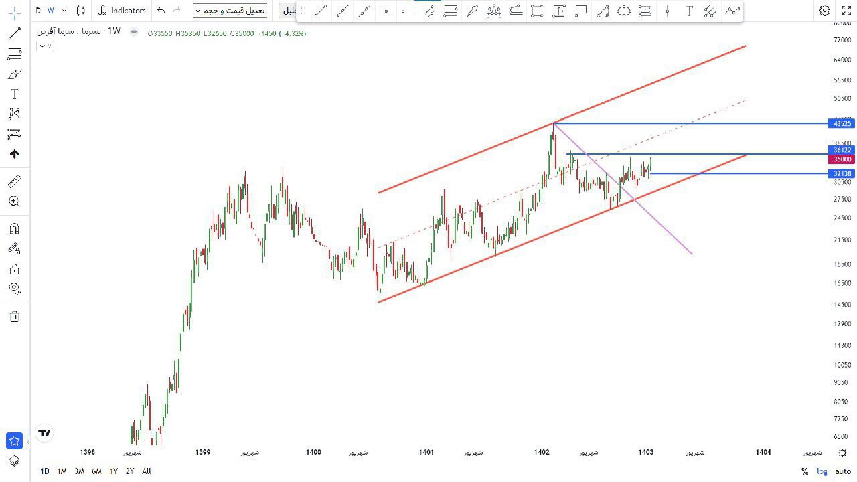Hide all drawings with eye icon
The height and width of the screenshot is (482, 857).
[x=14, y=289]
